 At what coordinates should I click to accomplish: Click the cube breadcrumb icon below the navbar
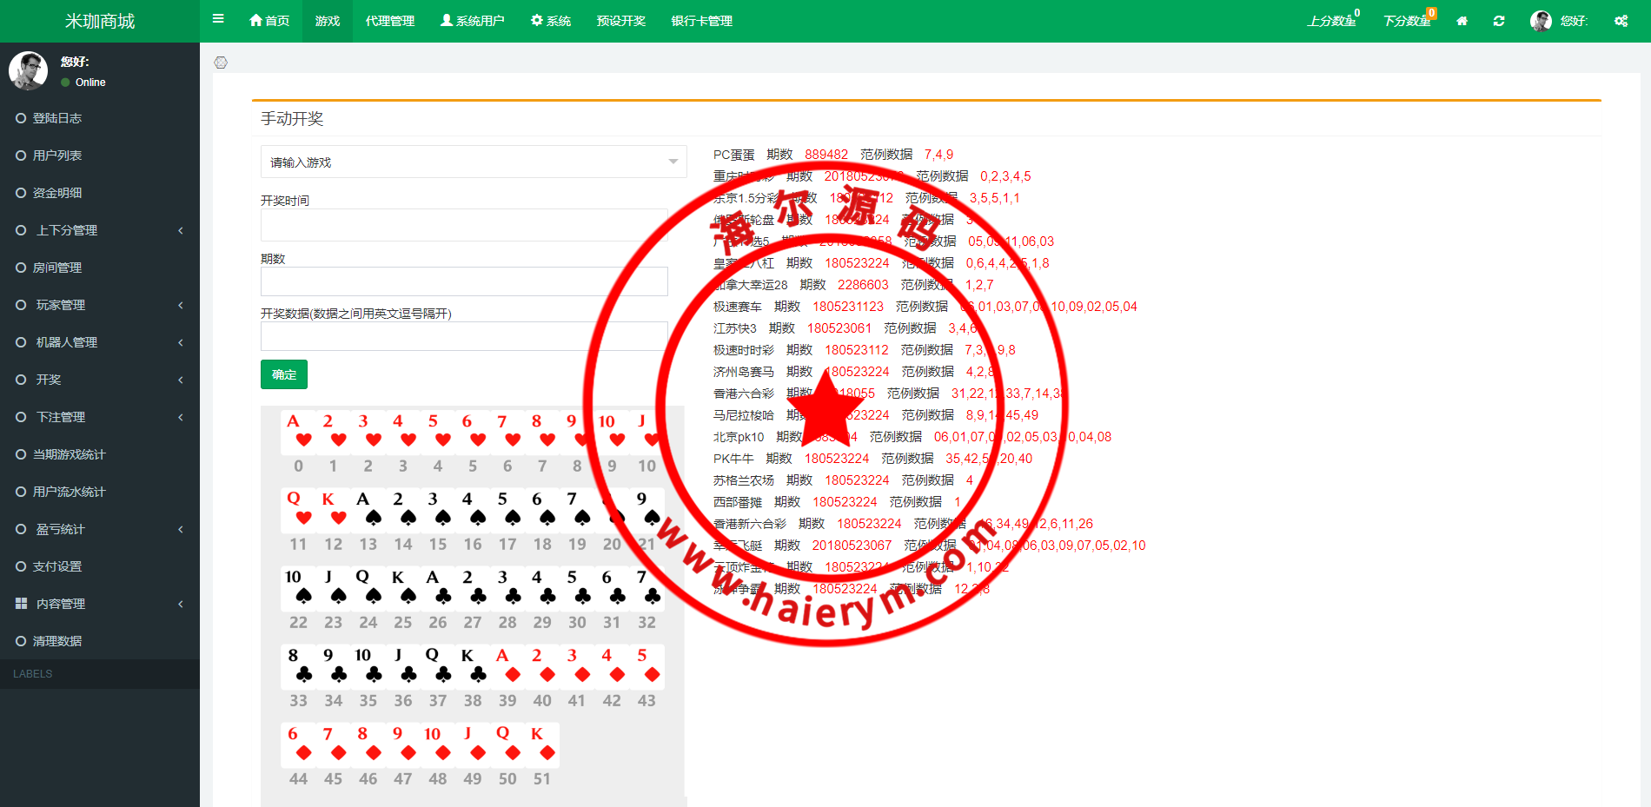pyautogui.click(x=222, y=62)
